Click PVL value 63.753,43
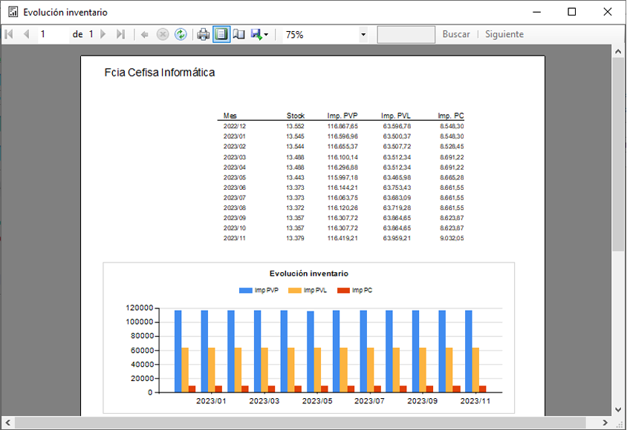This screenshot has width=627, height=430. pos(397,188)
